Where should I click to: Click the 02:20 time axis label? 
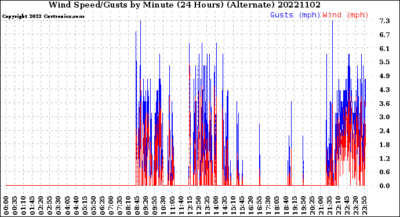(41, 205)
